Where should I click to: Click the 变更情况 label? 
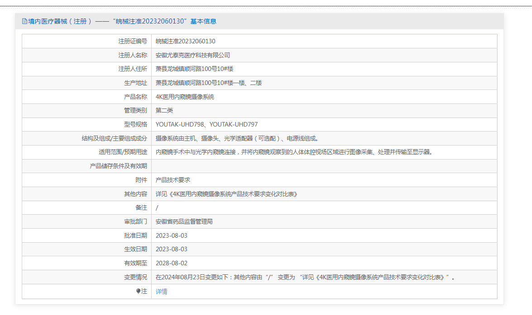tap(136, 277)
